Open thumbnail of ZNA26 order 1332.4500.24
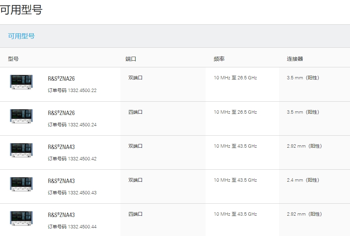Viewport: 350px width, 236px height. 21,116
